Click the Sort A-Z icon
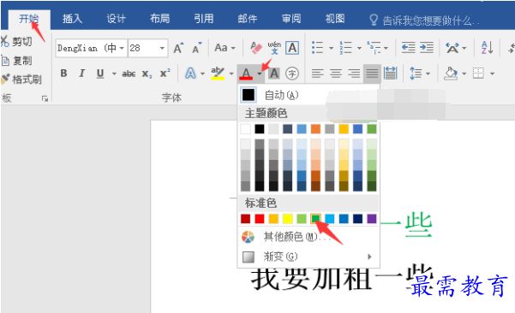Image resolution: width=515 pixels, height=313 pixels. pyautogui.click(x=487, y=48)
